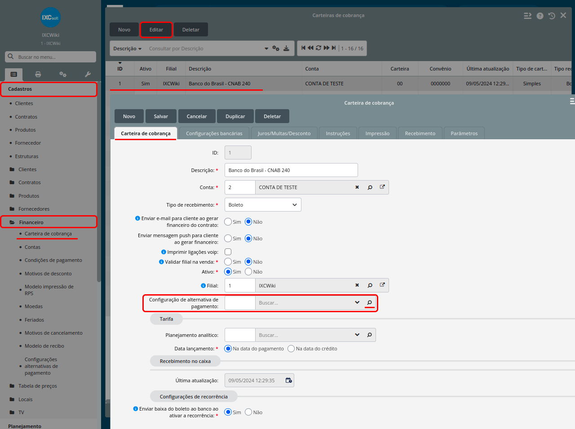Choose Na data do pagamento radio
This screenshot has width=575, height=429.
pos(228,349)
